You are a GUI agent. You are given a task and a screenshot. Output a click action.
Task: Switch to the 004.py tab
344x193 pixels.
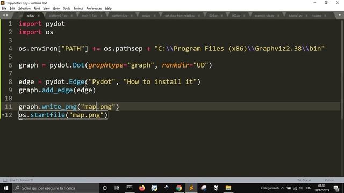tap(213, 16)
